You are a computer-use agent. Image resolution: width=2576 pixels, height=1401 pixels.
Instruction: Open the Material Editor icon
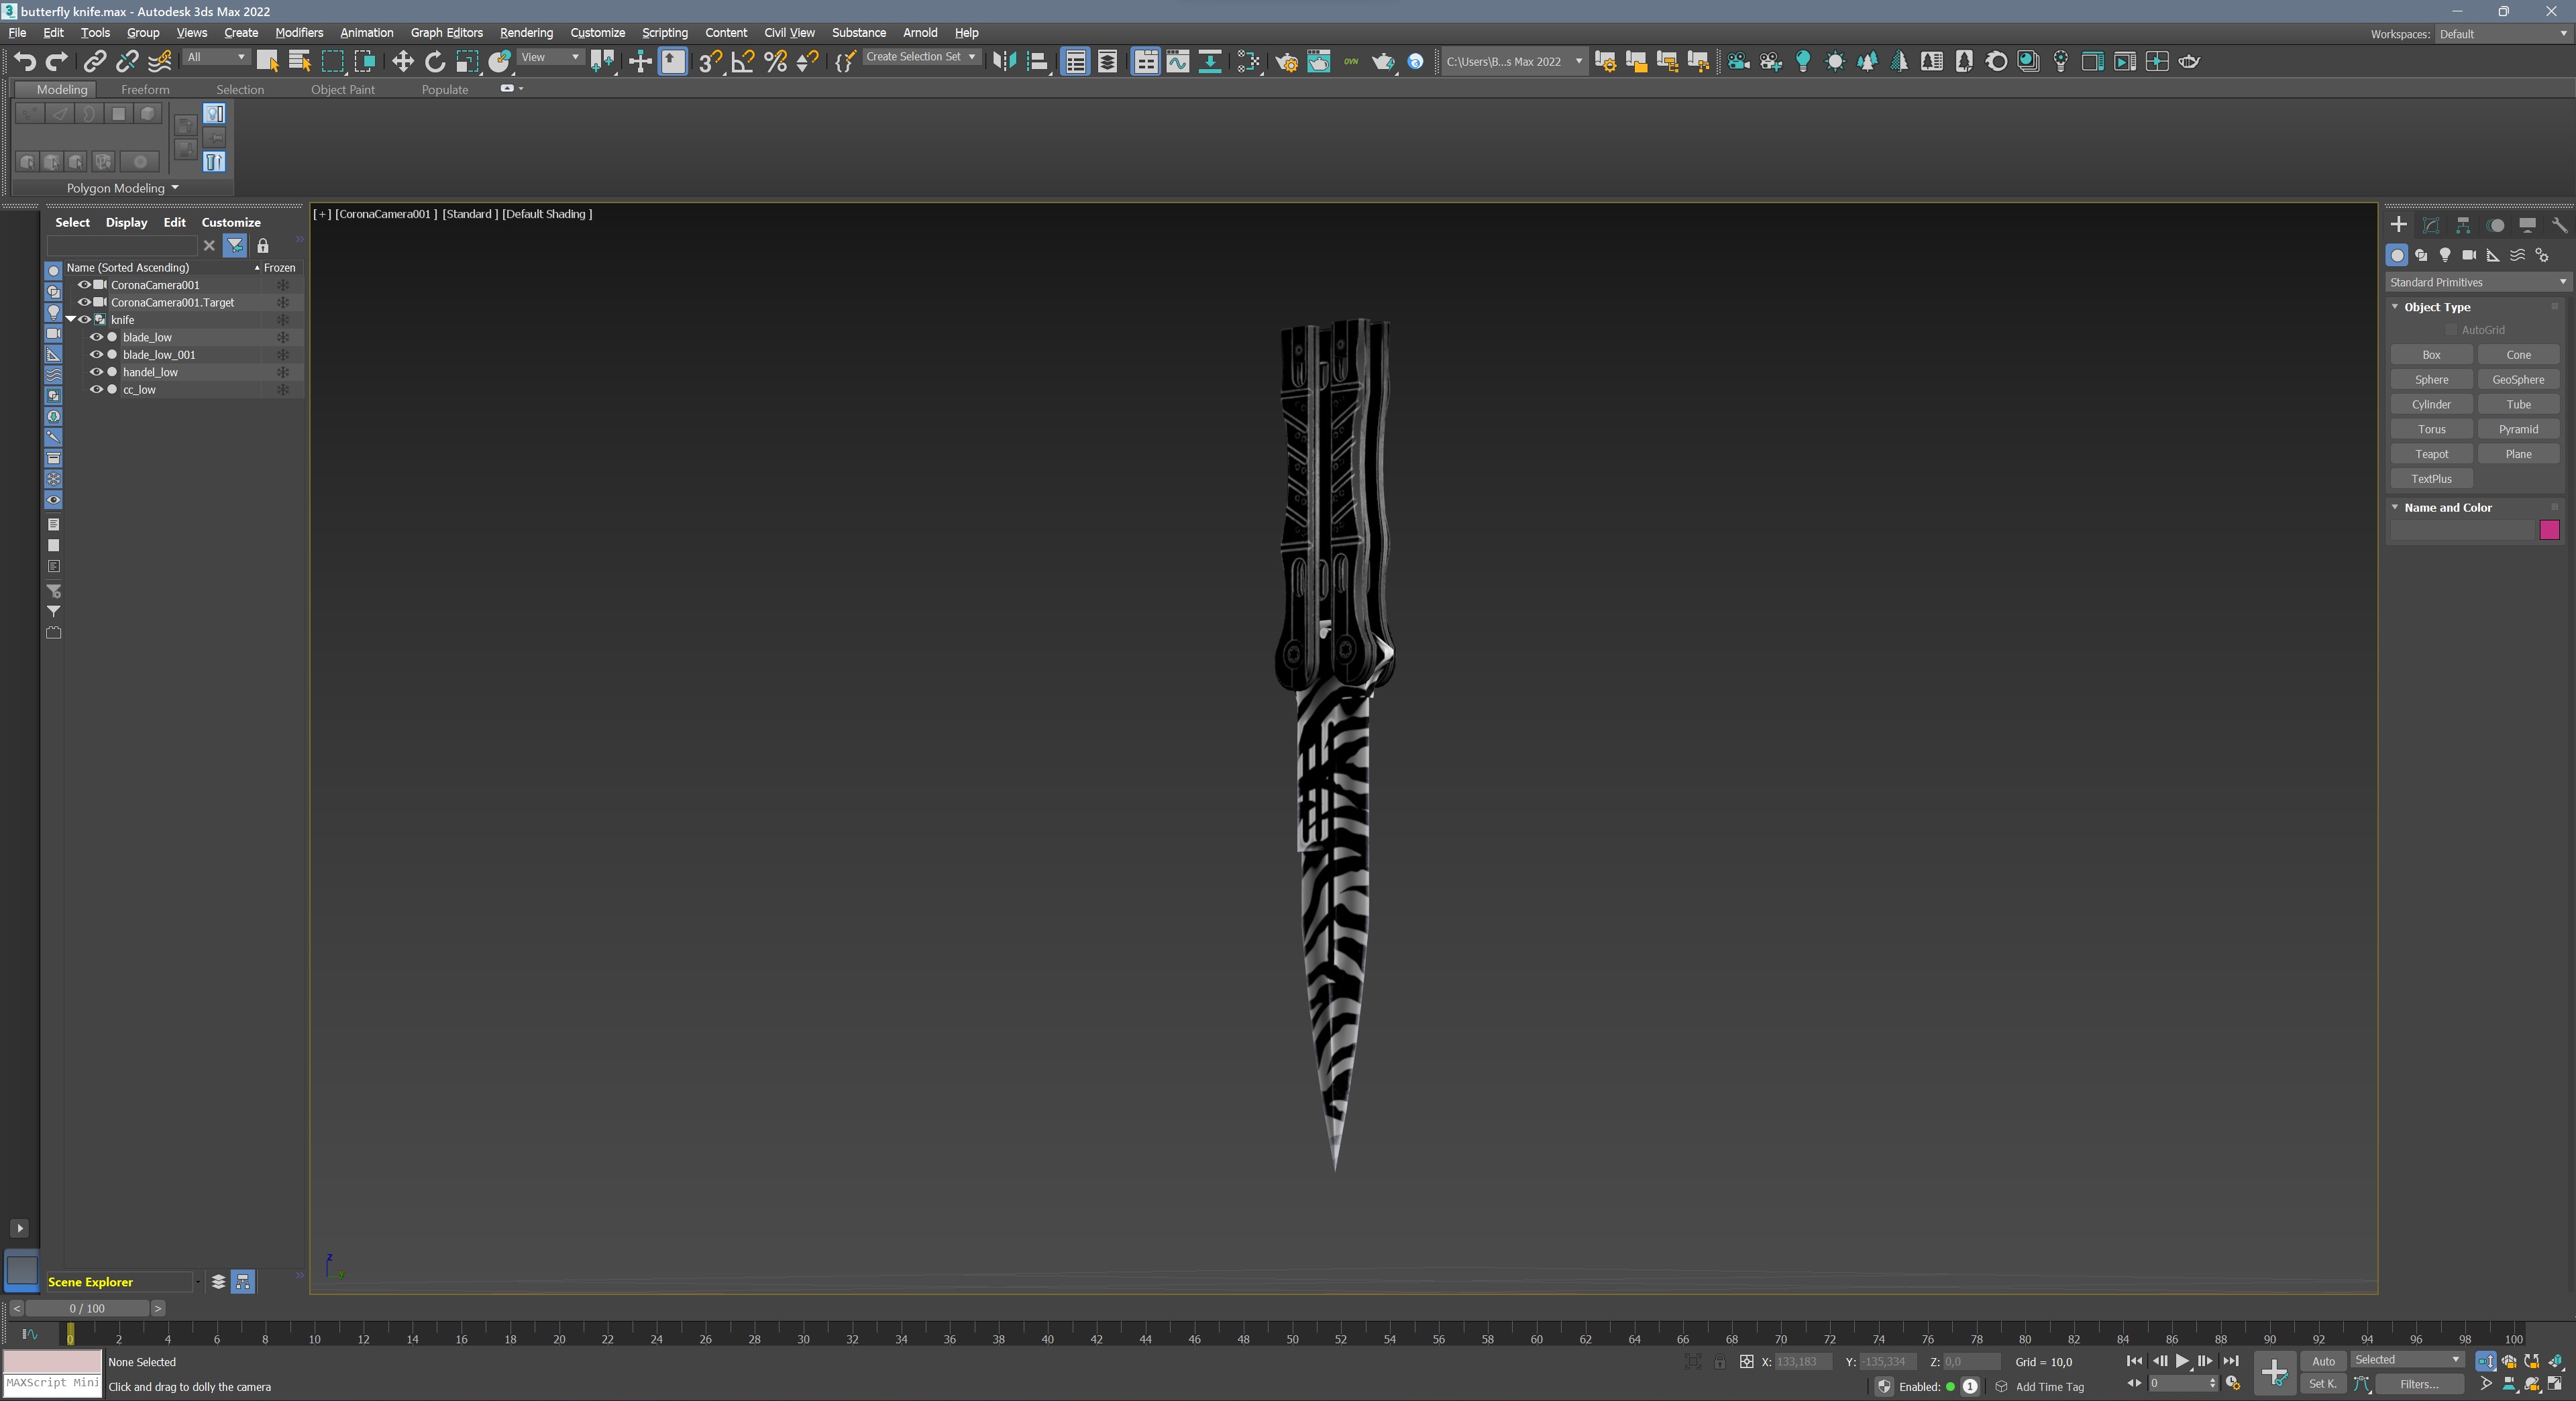coord(1249,62)
